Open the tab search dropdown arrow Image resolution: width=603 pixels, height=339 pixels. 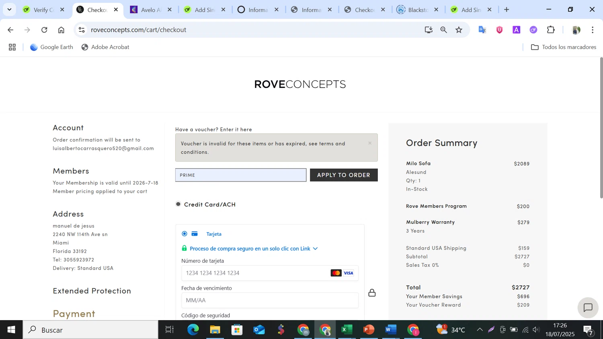pyautogui.click(x=9, y=9)
